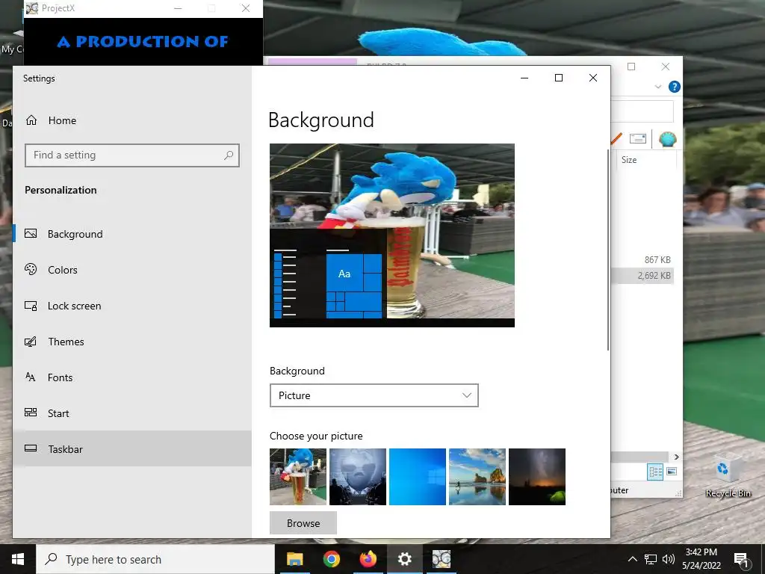Switch File Explorer to details view
The height and width of the screenshot is (574, 765).
coord(655,472)
